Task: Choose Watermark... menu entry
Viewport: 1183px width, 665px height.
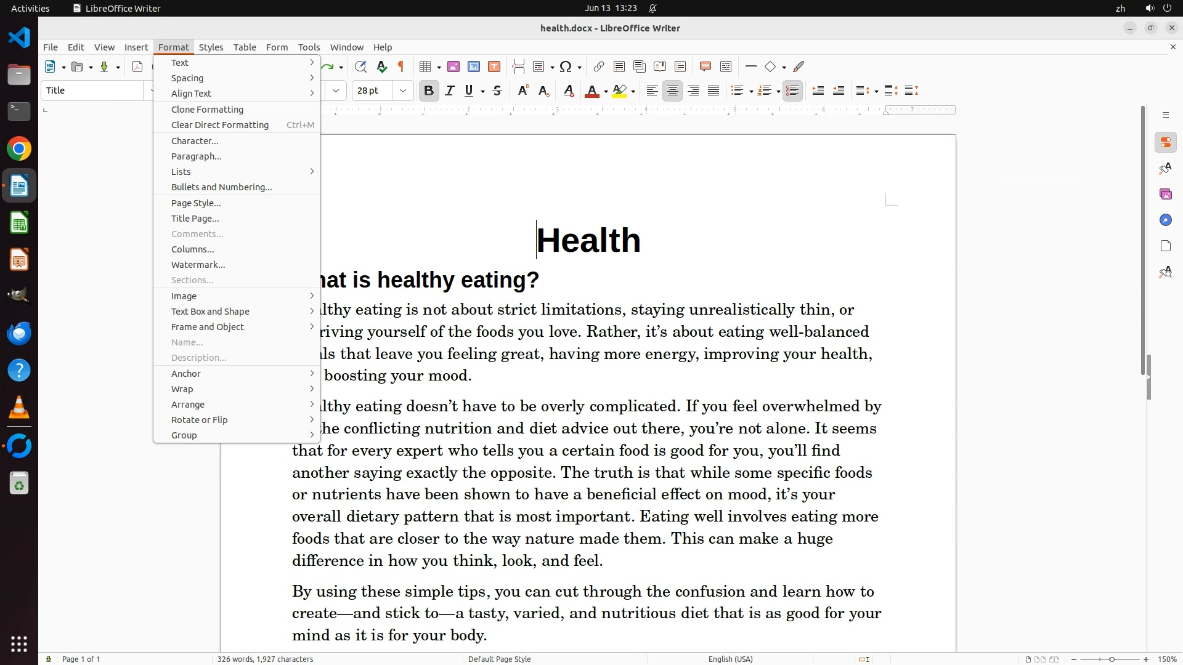Action: (198, 265)
